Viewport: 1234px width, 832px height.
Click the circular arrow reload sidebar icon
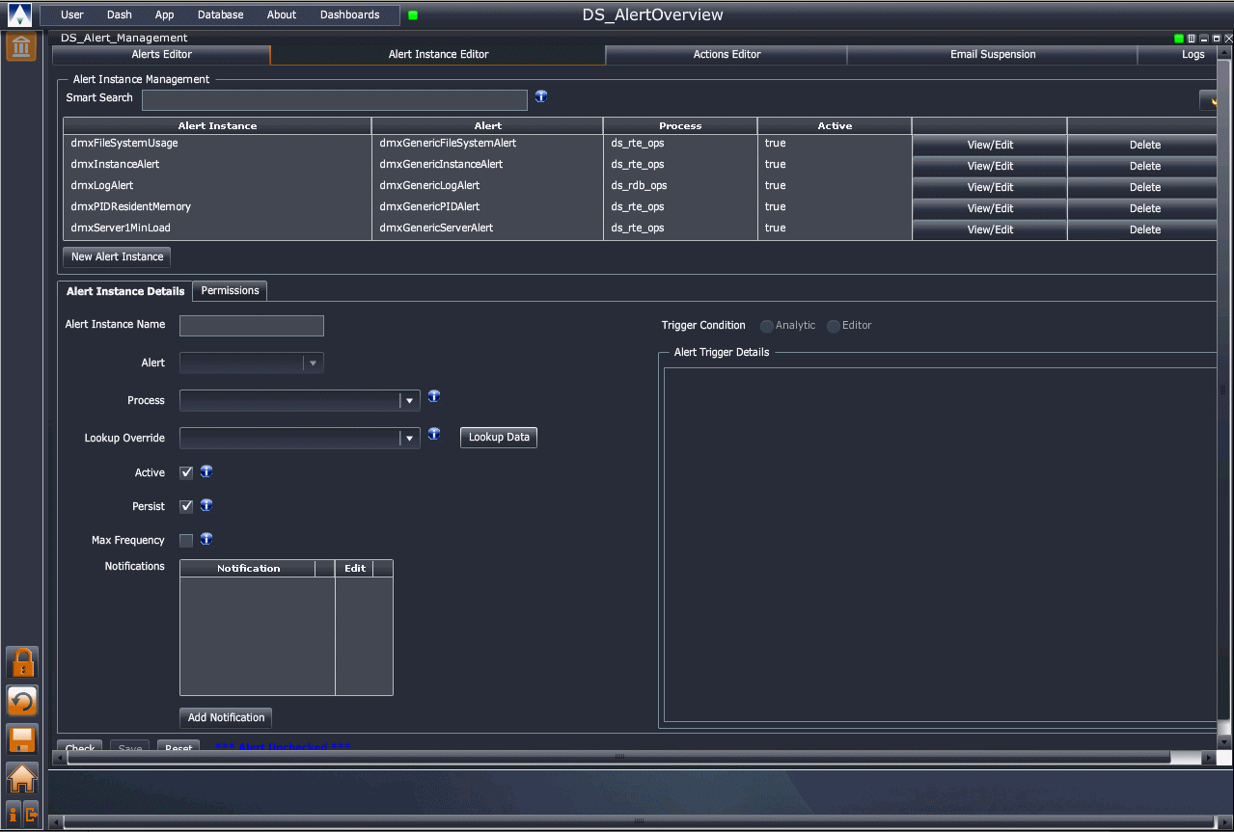(21, 701)
